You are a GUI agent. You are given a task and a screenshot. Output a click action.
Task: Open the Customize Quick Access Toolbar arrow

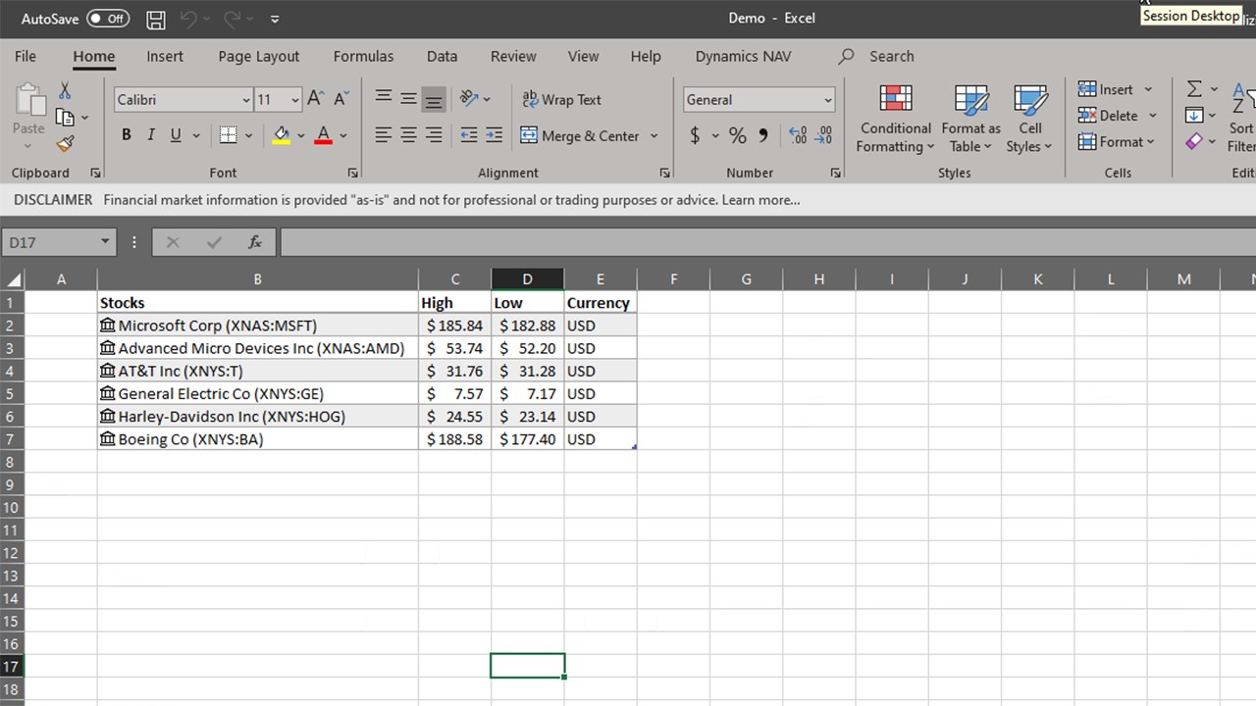click(x=275, y=19)
